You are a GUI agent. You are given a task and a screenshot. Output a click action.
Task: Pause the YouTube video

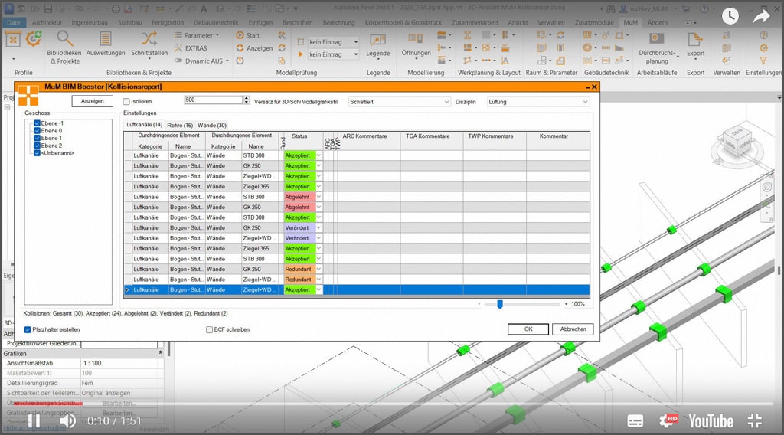click(x=34, y=420)
